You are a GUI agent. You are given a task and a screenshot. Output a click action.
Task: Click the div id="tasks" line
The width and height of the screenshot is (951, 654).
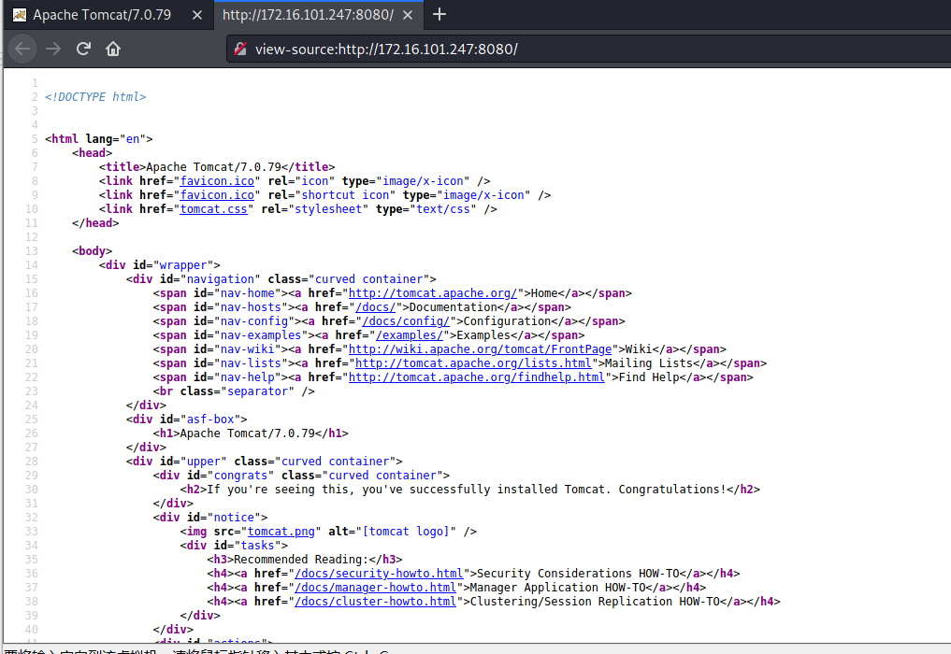click(x=234, y=546)
